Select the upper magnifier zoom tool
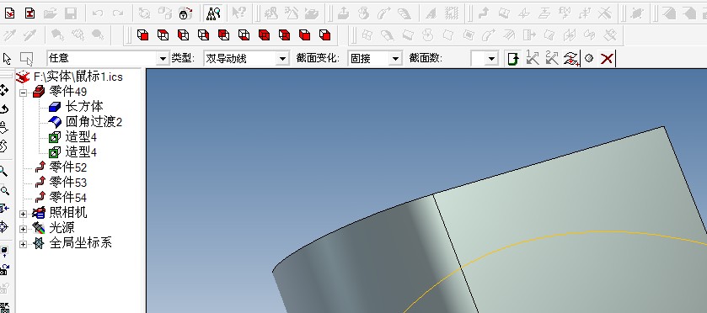The height and width of the screenshot is (313, 707). pos(3,171)
